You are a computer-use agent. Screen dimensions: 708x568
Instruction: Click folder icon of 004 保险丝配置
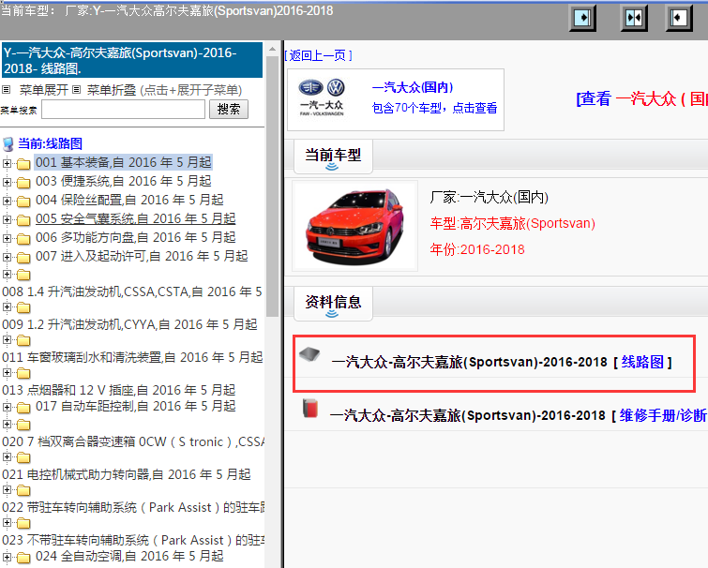[x=23, y=202]
